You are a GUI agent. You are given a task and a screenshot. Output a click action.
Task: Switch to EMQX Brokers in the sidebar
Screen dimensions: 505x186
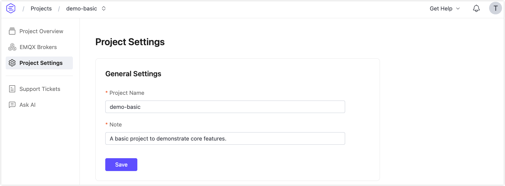[38, 47]
